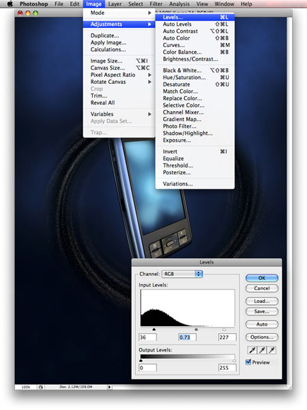Choose Auto Color adjustment
Screen dimensions: 307x410
point(195,38)
